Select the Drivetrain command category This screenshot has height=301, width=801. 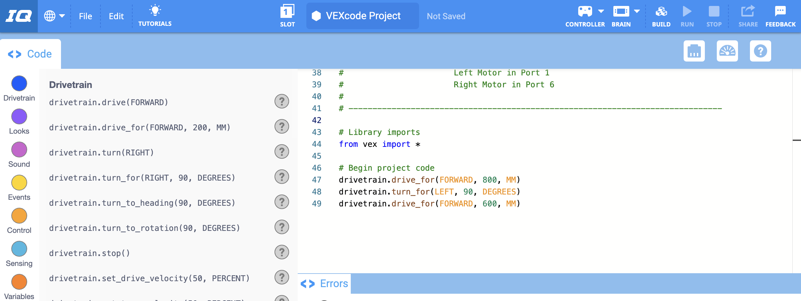(x=19, y=83)
